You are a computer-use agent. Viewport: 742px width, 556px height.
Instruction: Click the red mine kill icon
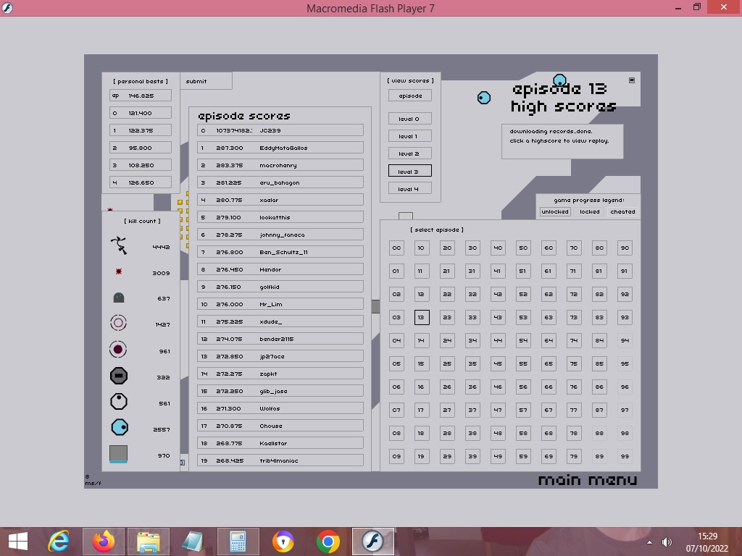click(119, 272)
